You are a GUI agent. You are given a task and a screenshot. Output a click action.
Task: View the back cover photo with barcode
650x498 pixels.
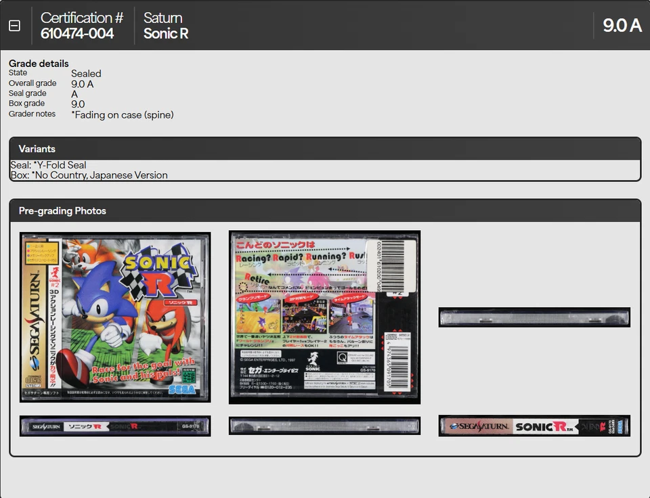pos(324,317)
